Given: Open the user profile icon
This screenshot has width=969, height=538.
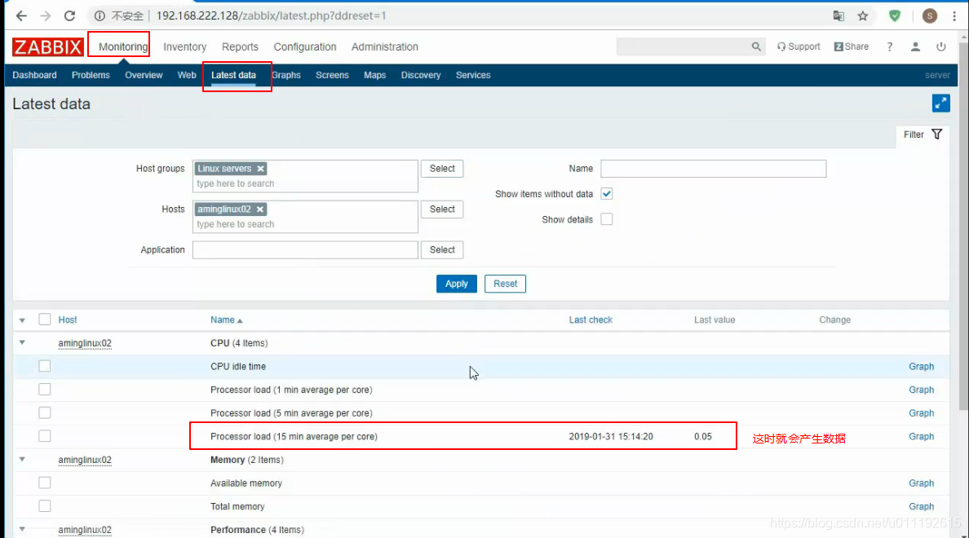Looking at the screenshot, I should [915, 46].
